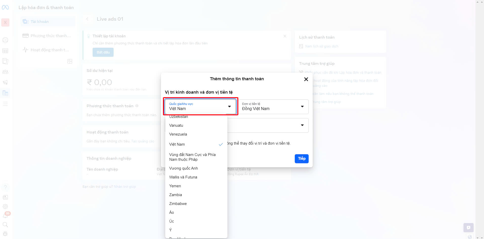Click the Tạo quảng cáo link
This screenshot has width=484, height=239.
[143, 141]
